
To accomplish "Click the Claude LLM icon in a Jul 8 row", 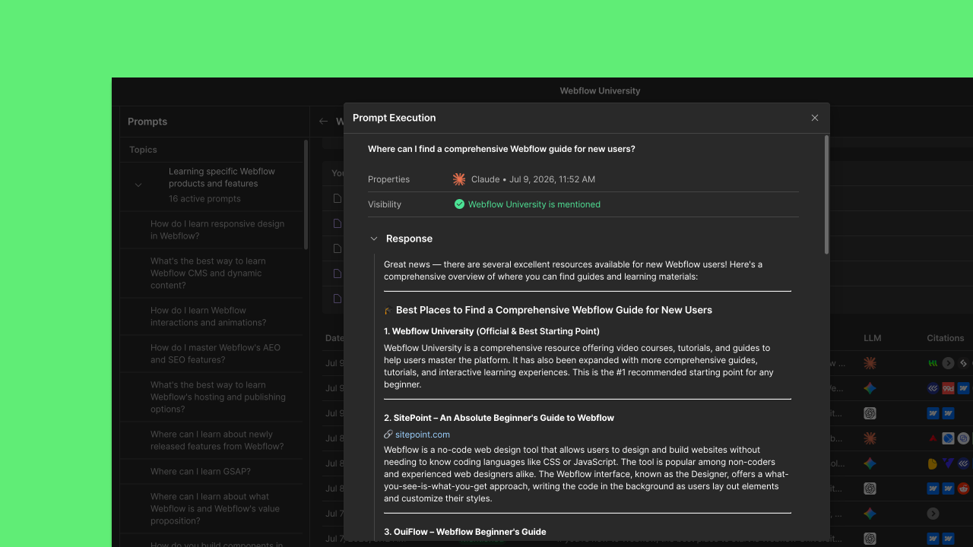I will tap(870, 438).
